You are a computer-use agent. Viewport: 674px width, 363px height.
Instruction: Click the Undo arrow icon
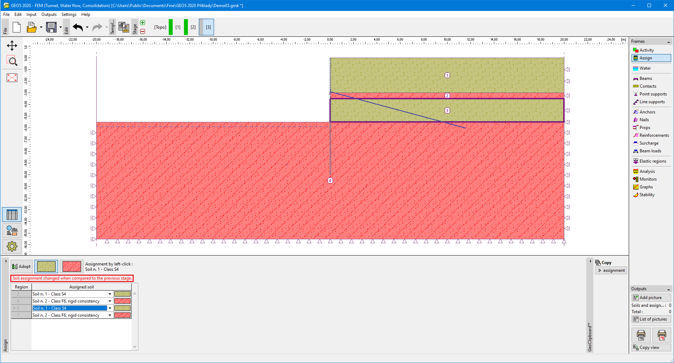click(x=78, y=27)
